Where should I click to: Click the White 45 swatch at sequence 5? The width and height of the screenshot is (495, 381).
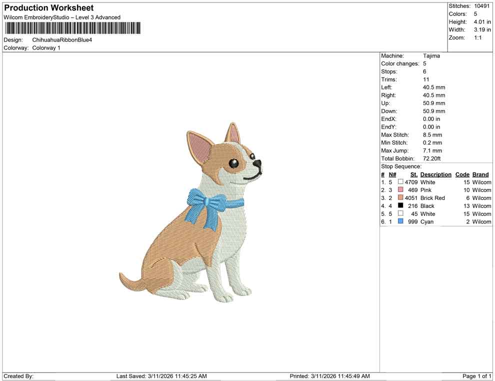(x=400, y=214)
